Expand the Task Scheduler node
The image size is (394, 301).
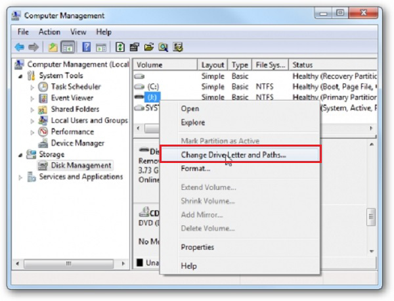tap(32, 87)
